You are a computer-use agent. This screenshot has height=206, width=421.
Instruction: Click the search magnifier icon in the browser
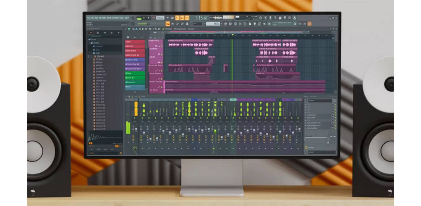[x=121, y=153]
